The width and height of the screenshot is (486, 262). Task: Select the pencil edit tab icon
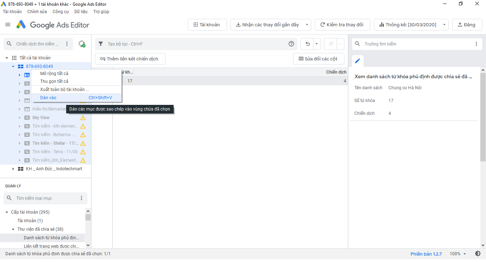coord(358,61)
